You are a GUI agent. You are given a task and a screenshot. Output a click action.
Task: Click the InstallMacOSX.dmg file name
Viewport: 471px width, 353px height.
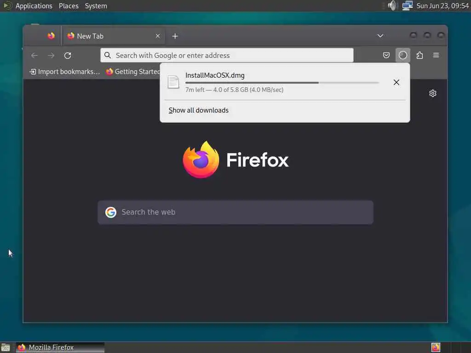[215, 75]
